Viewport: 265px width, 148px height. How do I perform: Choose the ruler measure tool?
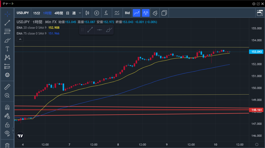(7, 87)
